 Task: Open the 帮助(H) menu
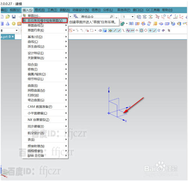coord(167,10)
